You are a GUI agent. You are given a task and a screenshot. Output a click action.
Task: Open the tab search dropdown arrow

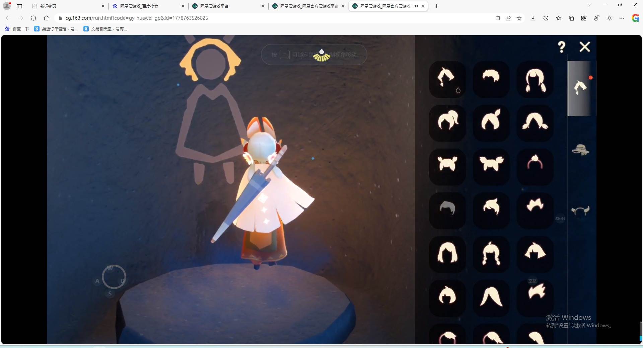[x=589, y=5]
